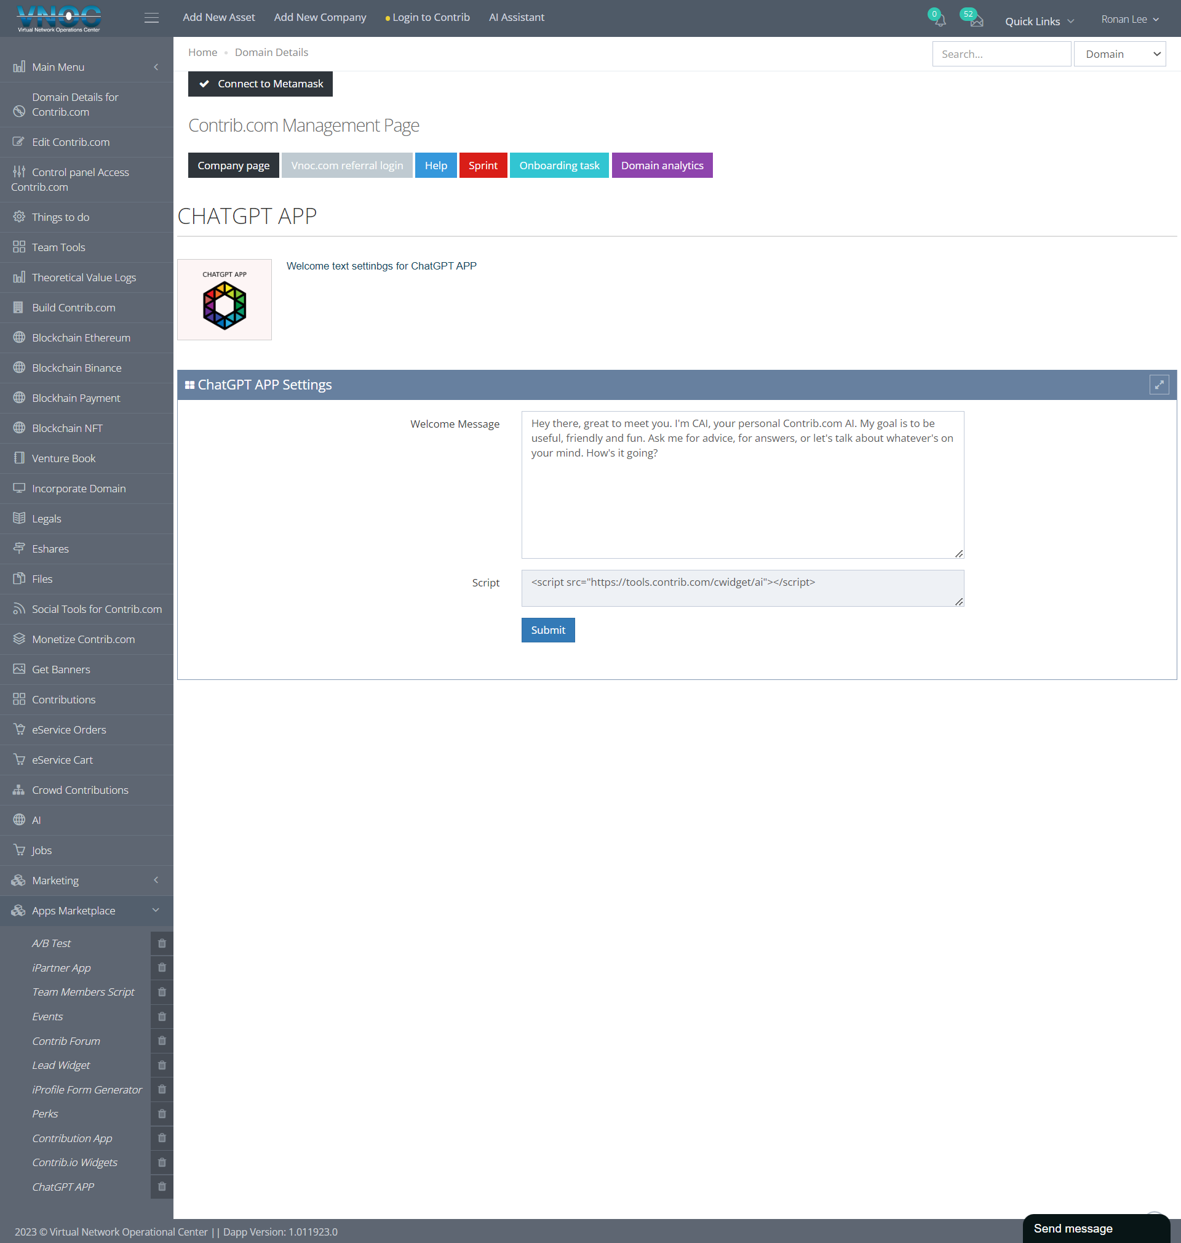Open Add New Company in top menu
The image size is (1181, 1243).
coord(320,18)
